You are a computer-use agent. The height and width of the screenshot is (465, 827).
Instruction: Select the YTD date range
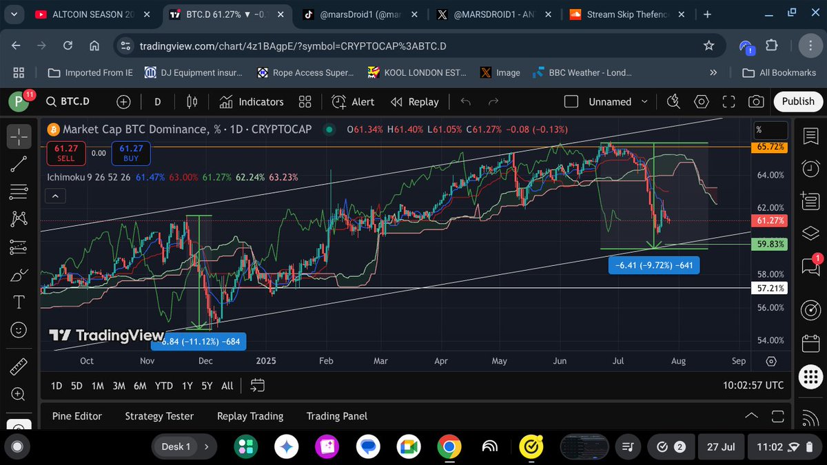(164, 386)
